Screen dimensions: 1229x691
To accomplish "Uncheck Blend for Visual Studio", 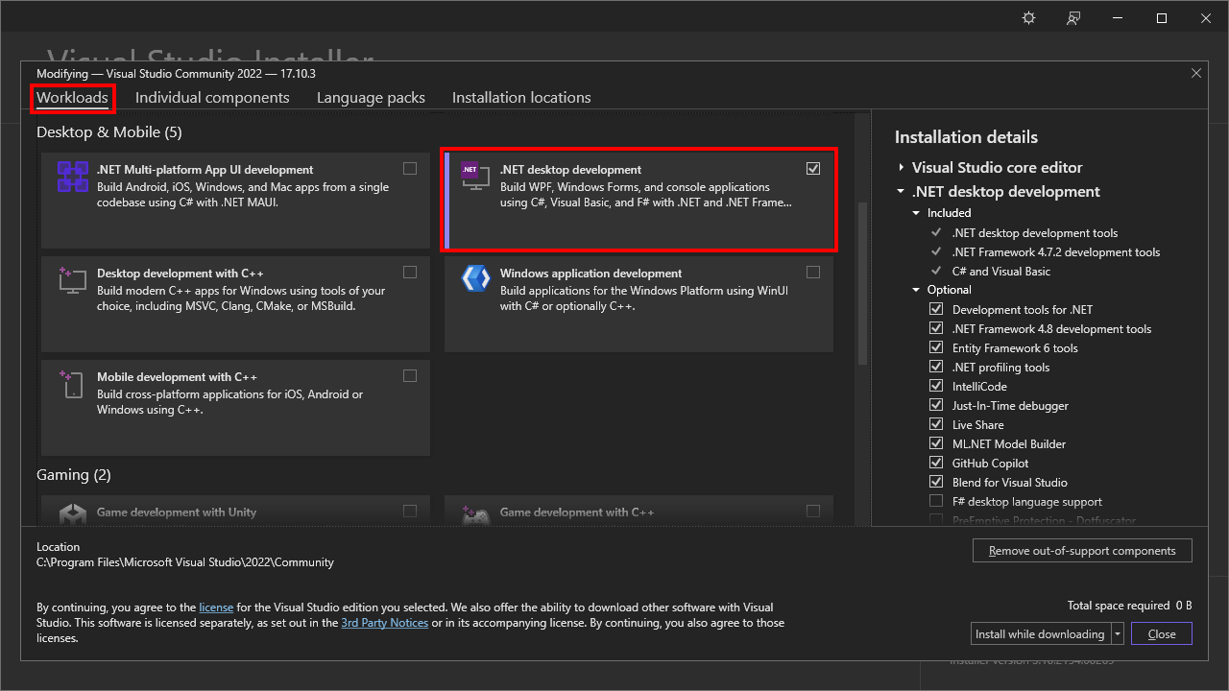I will [936, 482].
